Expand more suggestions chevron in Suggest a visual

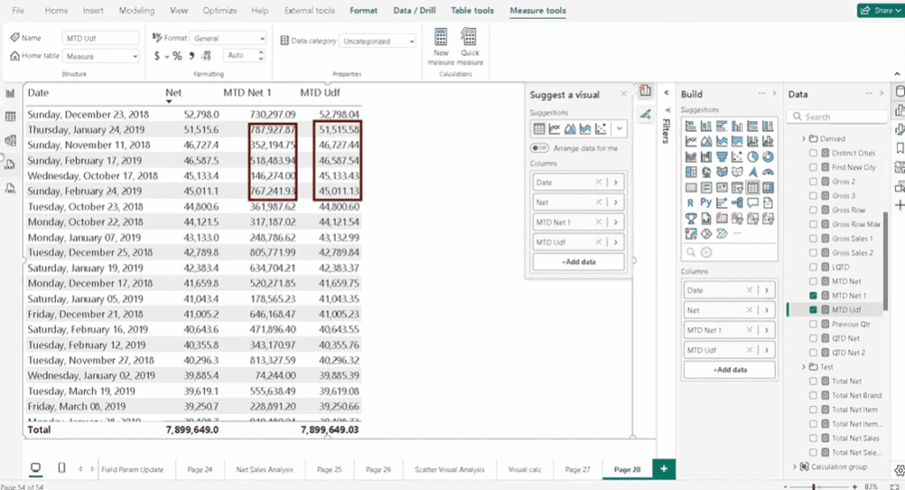pos(619,129)
